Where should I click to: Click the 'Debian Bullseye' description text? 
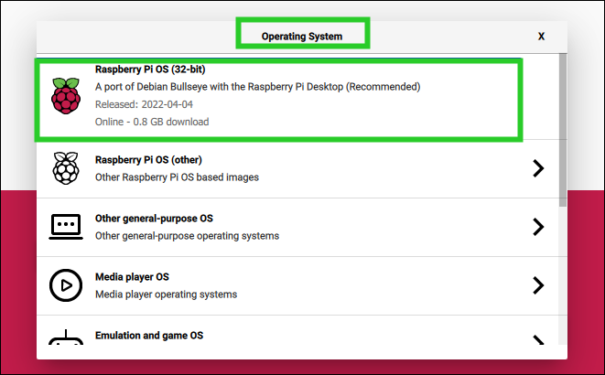(258, 87)
